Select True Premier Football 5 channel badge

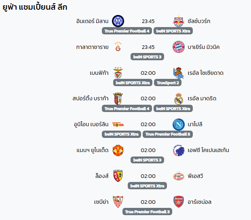click(x=168, y=134)
